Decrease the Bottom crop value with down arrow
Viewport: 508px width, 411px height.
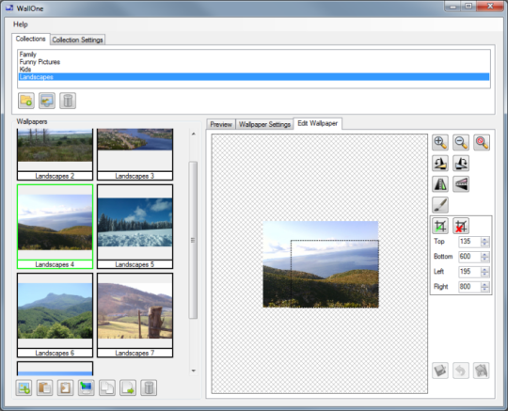[x=485, y=259]
